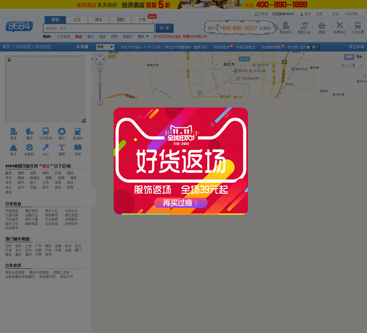This screenshot has width=367, height=333.
Task: Select the 公交车站 bus stop category icon
Action: click(46, 134)
